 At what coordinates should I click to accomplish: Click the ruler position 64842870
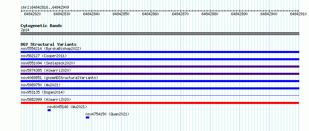coord(180,14)
